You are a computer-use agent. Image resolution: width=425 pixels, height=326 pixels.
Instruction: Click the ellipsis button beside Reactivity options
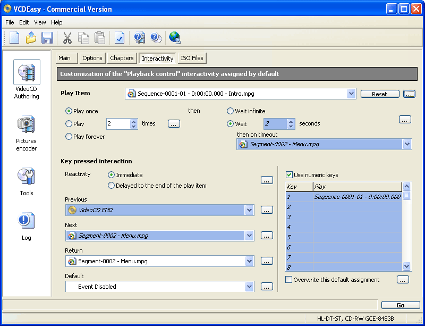coord(267,180)
